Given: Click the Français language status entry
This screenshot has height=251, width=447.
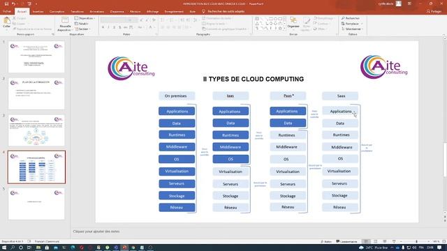Looking at the screenshot, I should (47, 241).
